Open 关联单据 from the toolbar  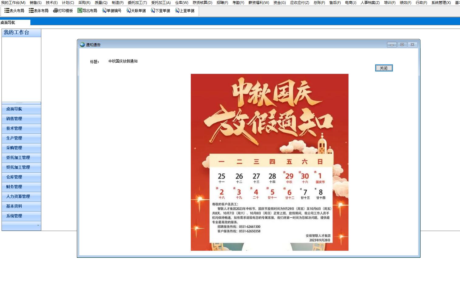[129, 11]
